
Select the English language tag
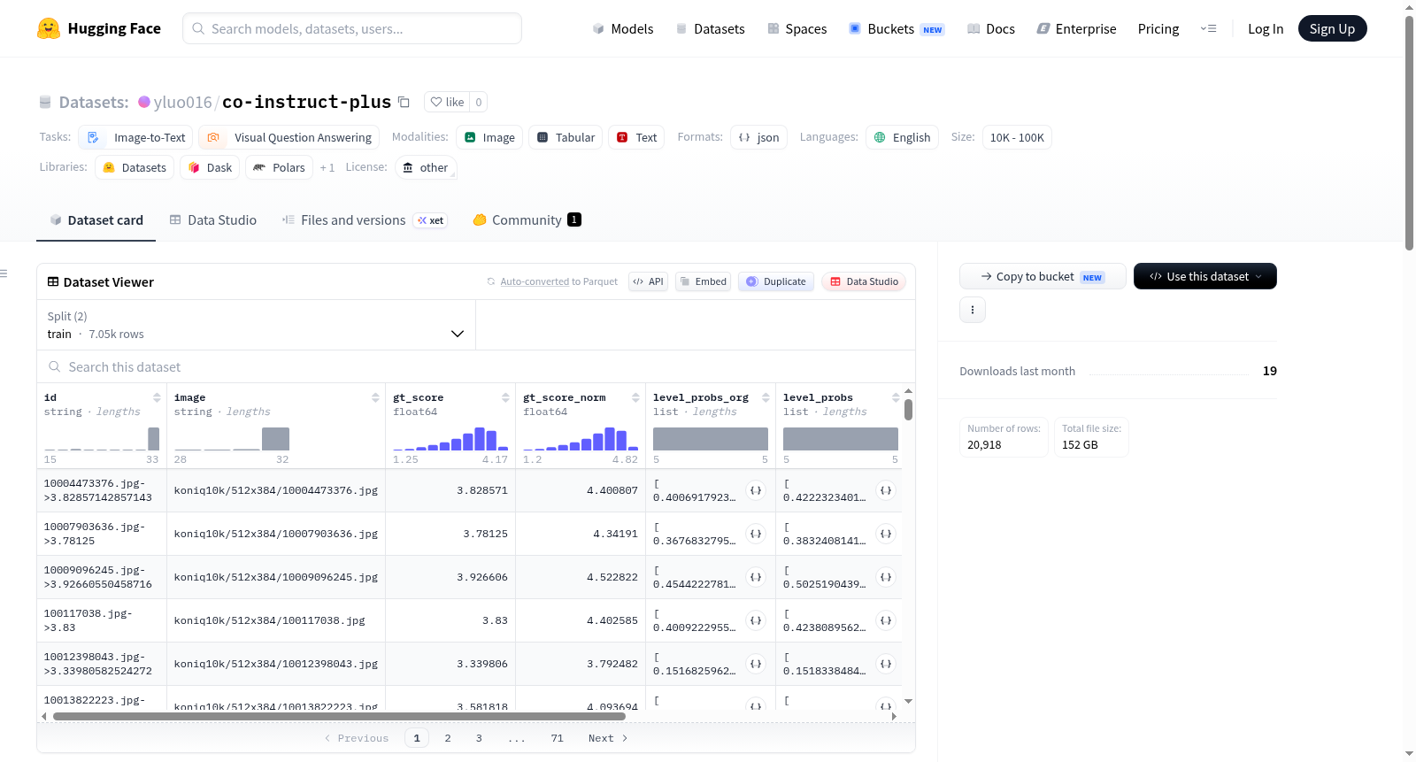pyautogui.click(x=902, y=137)
